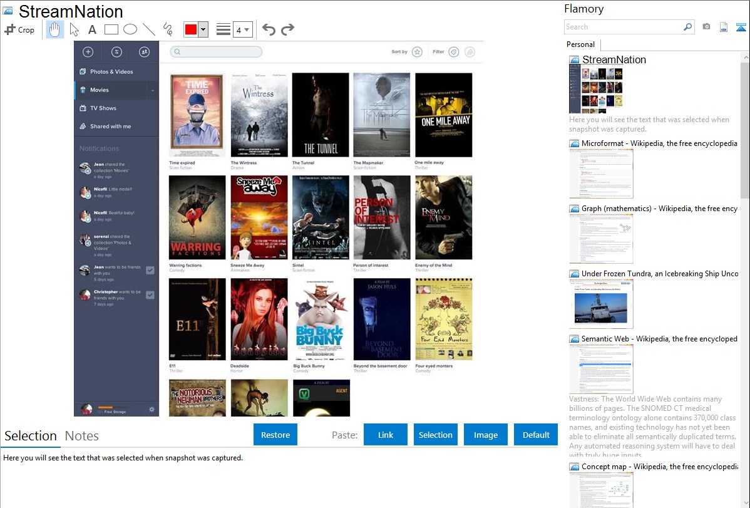The width and height of the screenshot is (750, 508).
Task: Select the arrow pointer tool
Action: tap(74, 29)
